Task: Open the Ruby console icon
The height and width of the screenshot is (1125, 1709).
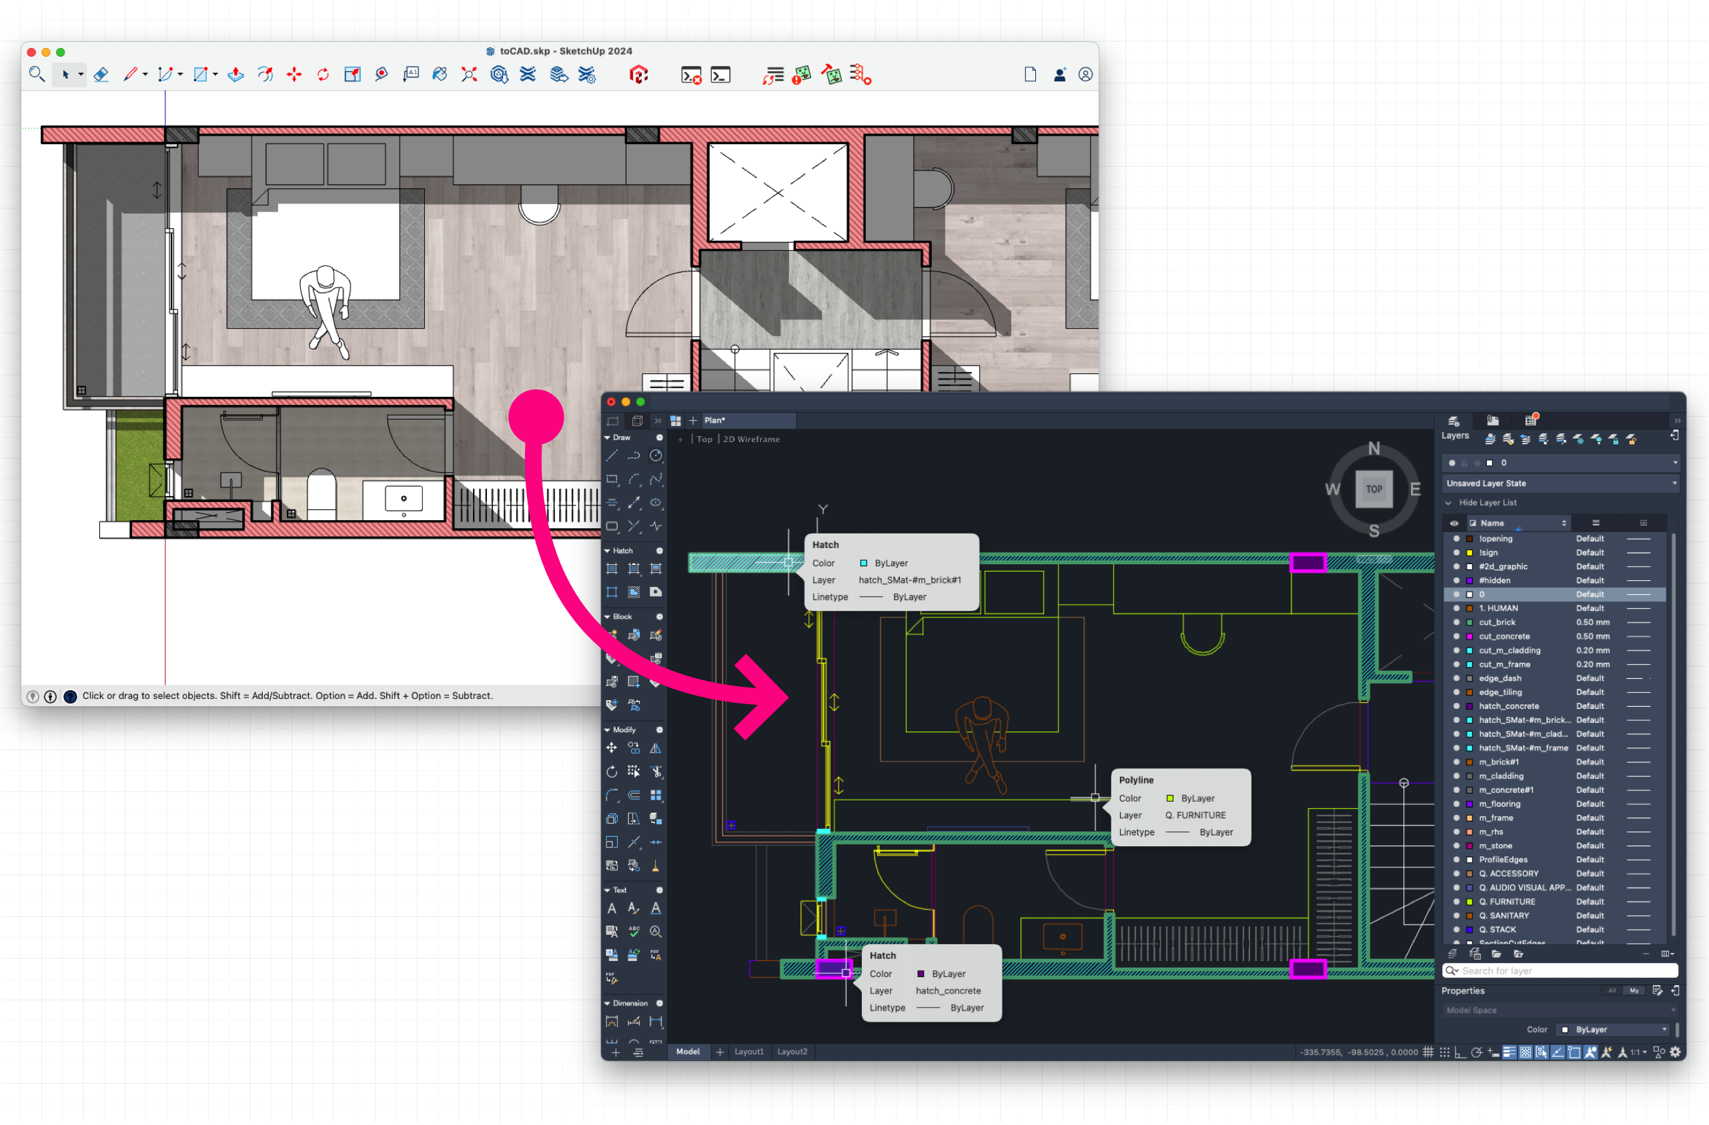Action: pos(720,75)
